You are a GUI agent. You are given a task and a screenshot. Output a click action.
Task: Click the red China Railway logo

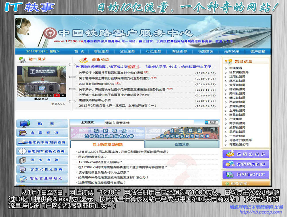(x=50, y=33)
